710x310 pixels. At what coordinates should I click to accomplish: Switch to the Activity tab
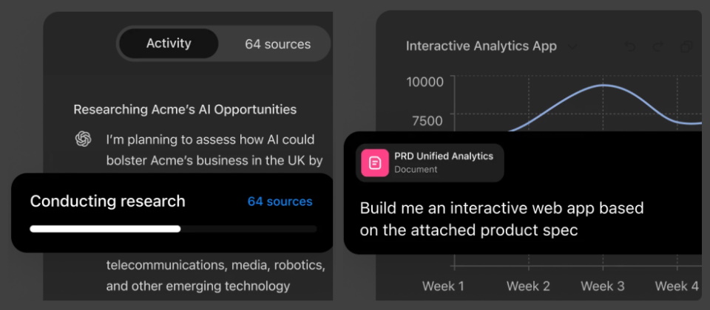[x=169, y=44]
